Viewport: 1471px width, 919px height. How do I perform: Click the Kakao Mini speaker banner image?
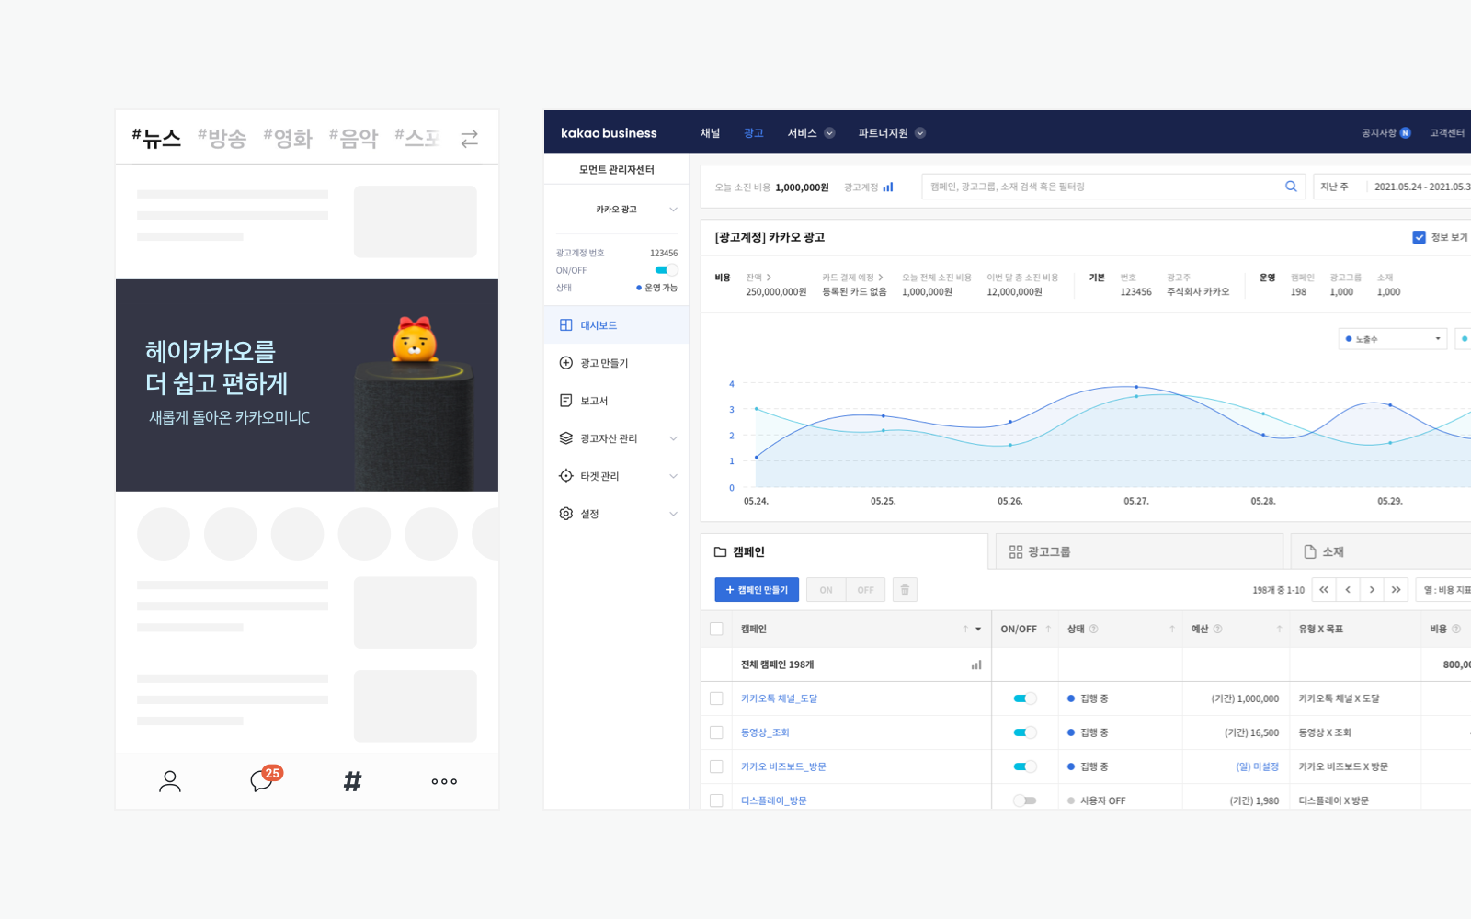pos(307,385)
